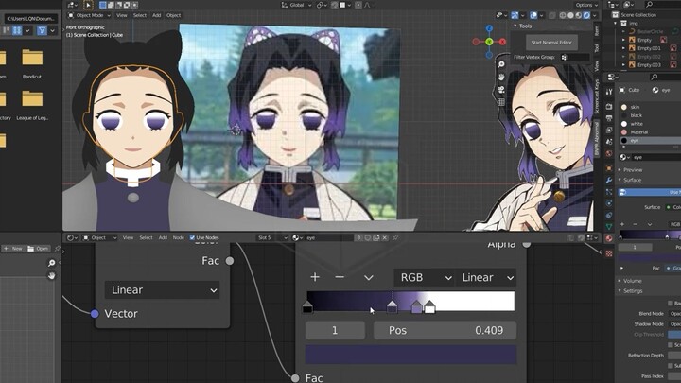681x383 pixels.
Task: Open the Tool properties tab icon
Action: coord(609,92)
